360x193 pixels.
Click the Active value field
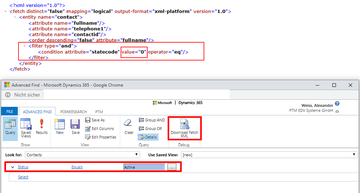(x=144, y=167)
